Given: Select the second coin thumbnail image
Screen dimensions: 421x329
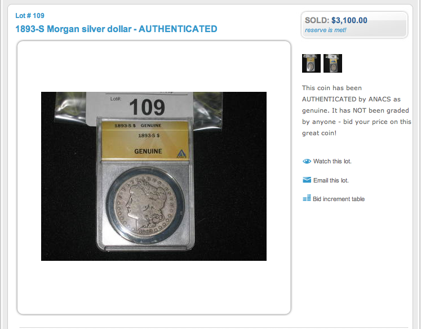Looking at the screenshot, I should point(333,63).
